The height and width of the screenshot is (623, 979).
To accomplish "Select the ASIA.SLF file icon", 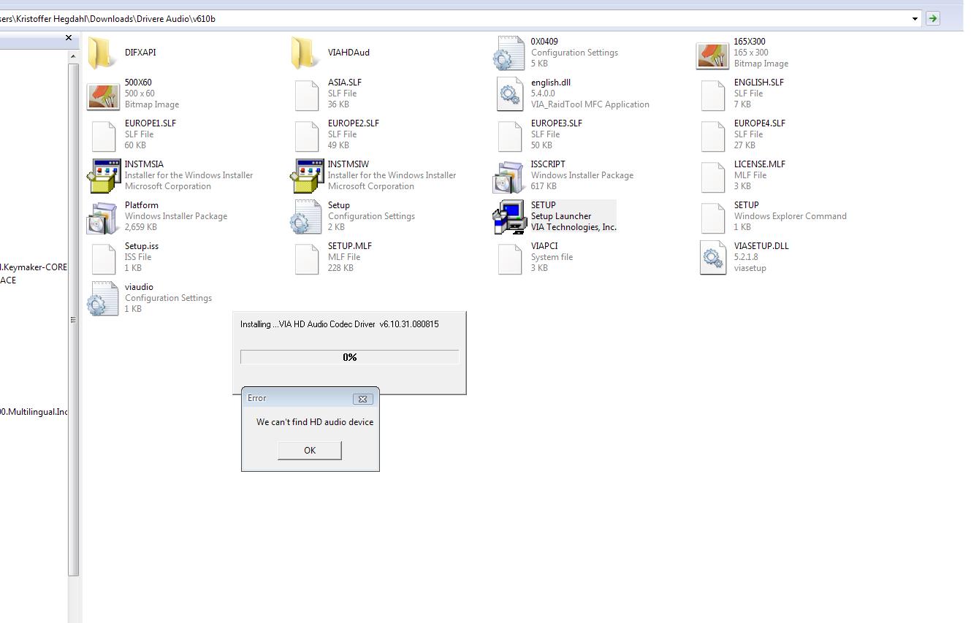I will [307, 94].
